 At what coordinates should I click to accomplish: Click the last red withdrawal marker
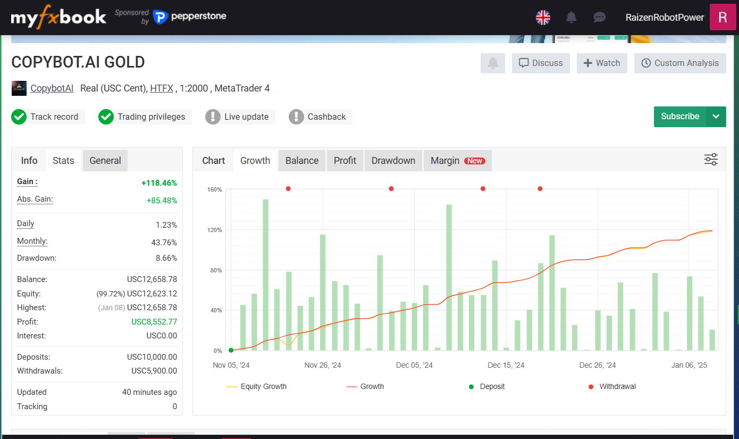pos(540,188)
